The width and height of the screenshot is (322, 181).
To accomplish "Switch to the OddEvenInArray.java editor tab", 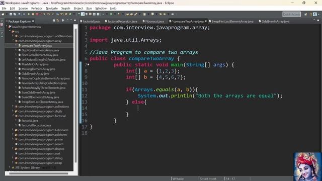I will pos(274,21).
